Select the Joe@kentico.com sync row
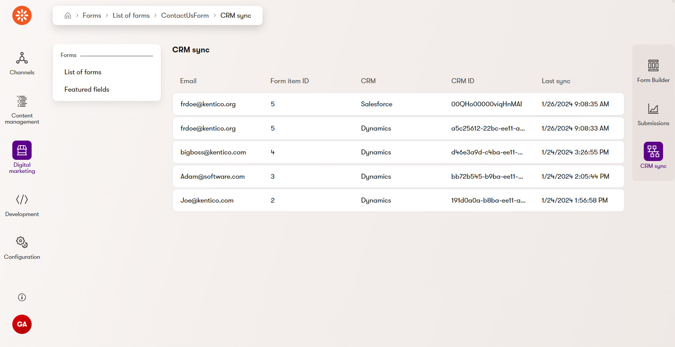The width and height of the screenshot is (675, 347). click(x=398, y=200)
